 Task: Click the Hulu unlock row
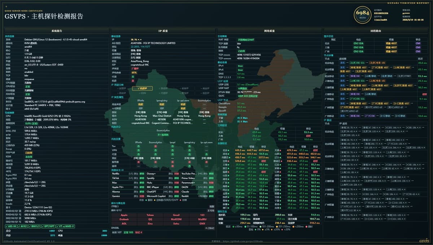tap(163, 183)
